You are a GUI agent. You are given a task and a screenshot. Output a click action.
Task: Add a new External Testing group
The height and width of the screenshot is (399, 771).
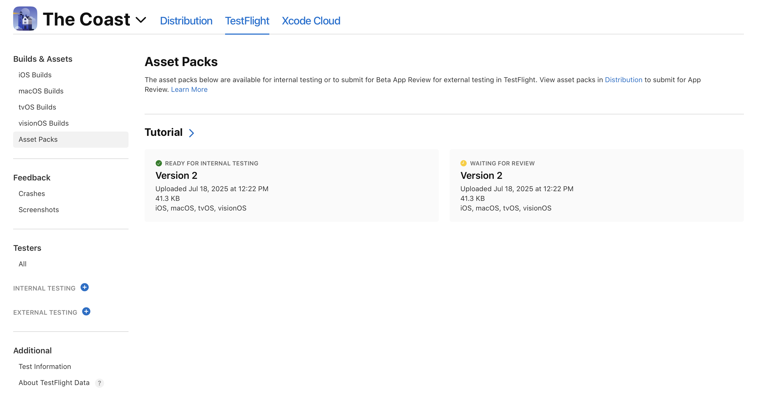[x=86, y=311]
